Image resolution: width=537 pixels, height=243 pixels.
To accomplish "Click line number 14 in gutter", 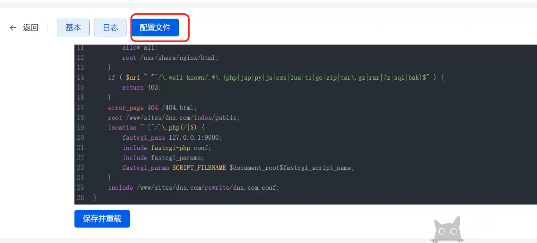I will pyautogui.click(x=80, y=78).
